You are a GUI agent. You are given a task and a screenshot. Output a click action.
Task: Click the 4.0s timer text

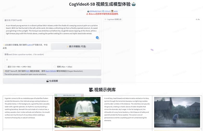click(198, 19)
